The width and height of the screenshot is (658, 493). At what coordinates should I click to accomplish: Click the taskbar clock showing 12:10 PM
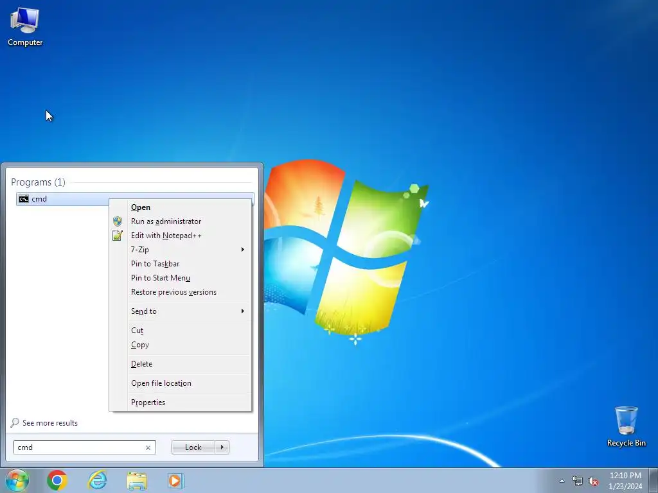click(x=625, y=480)
